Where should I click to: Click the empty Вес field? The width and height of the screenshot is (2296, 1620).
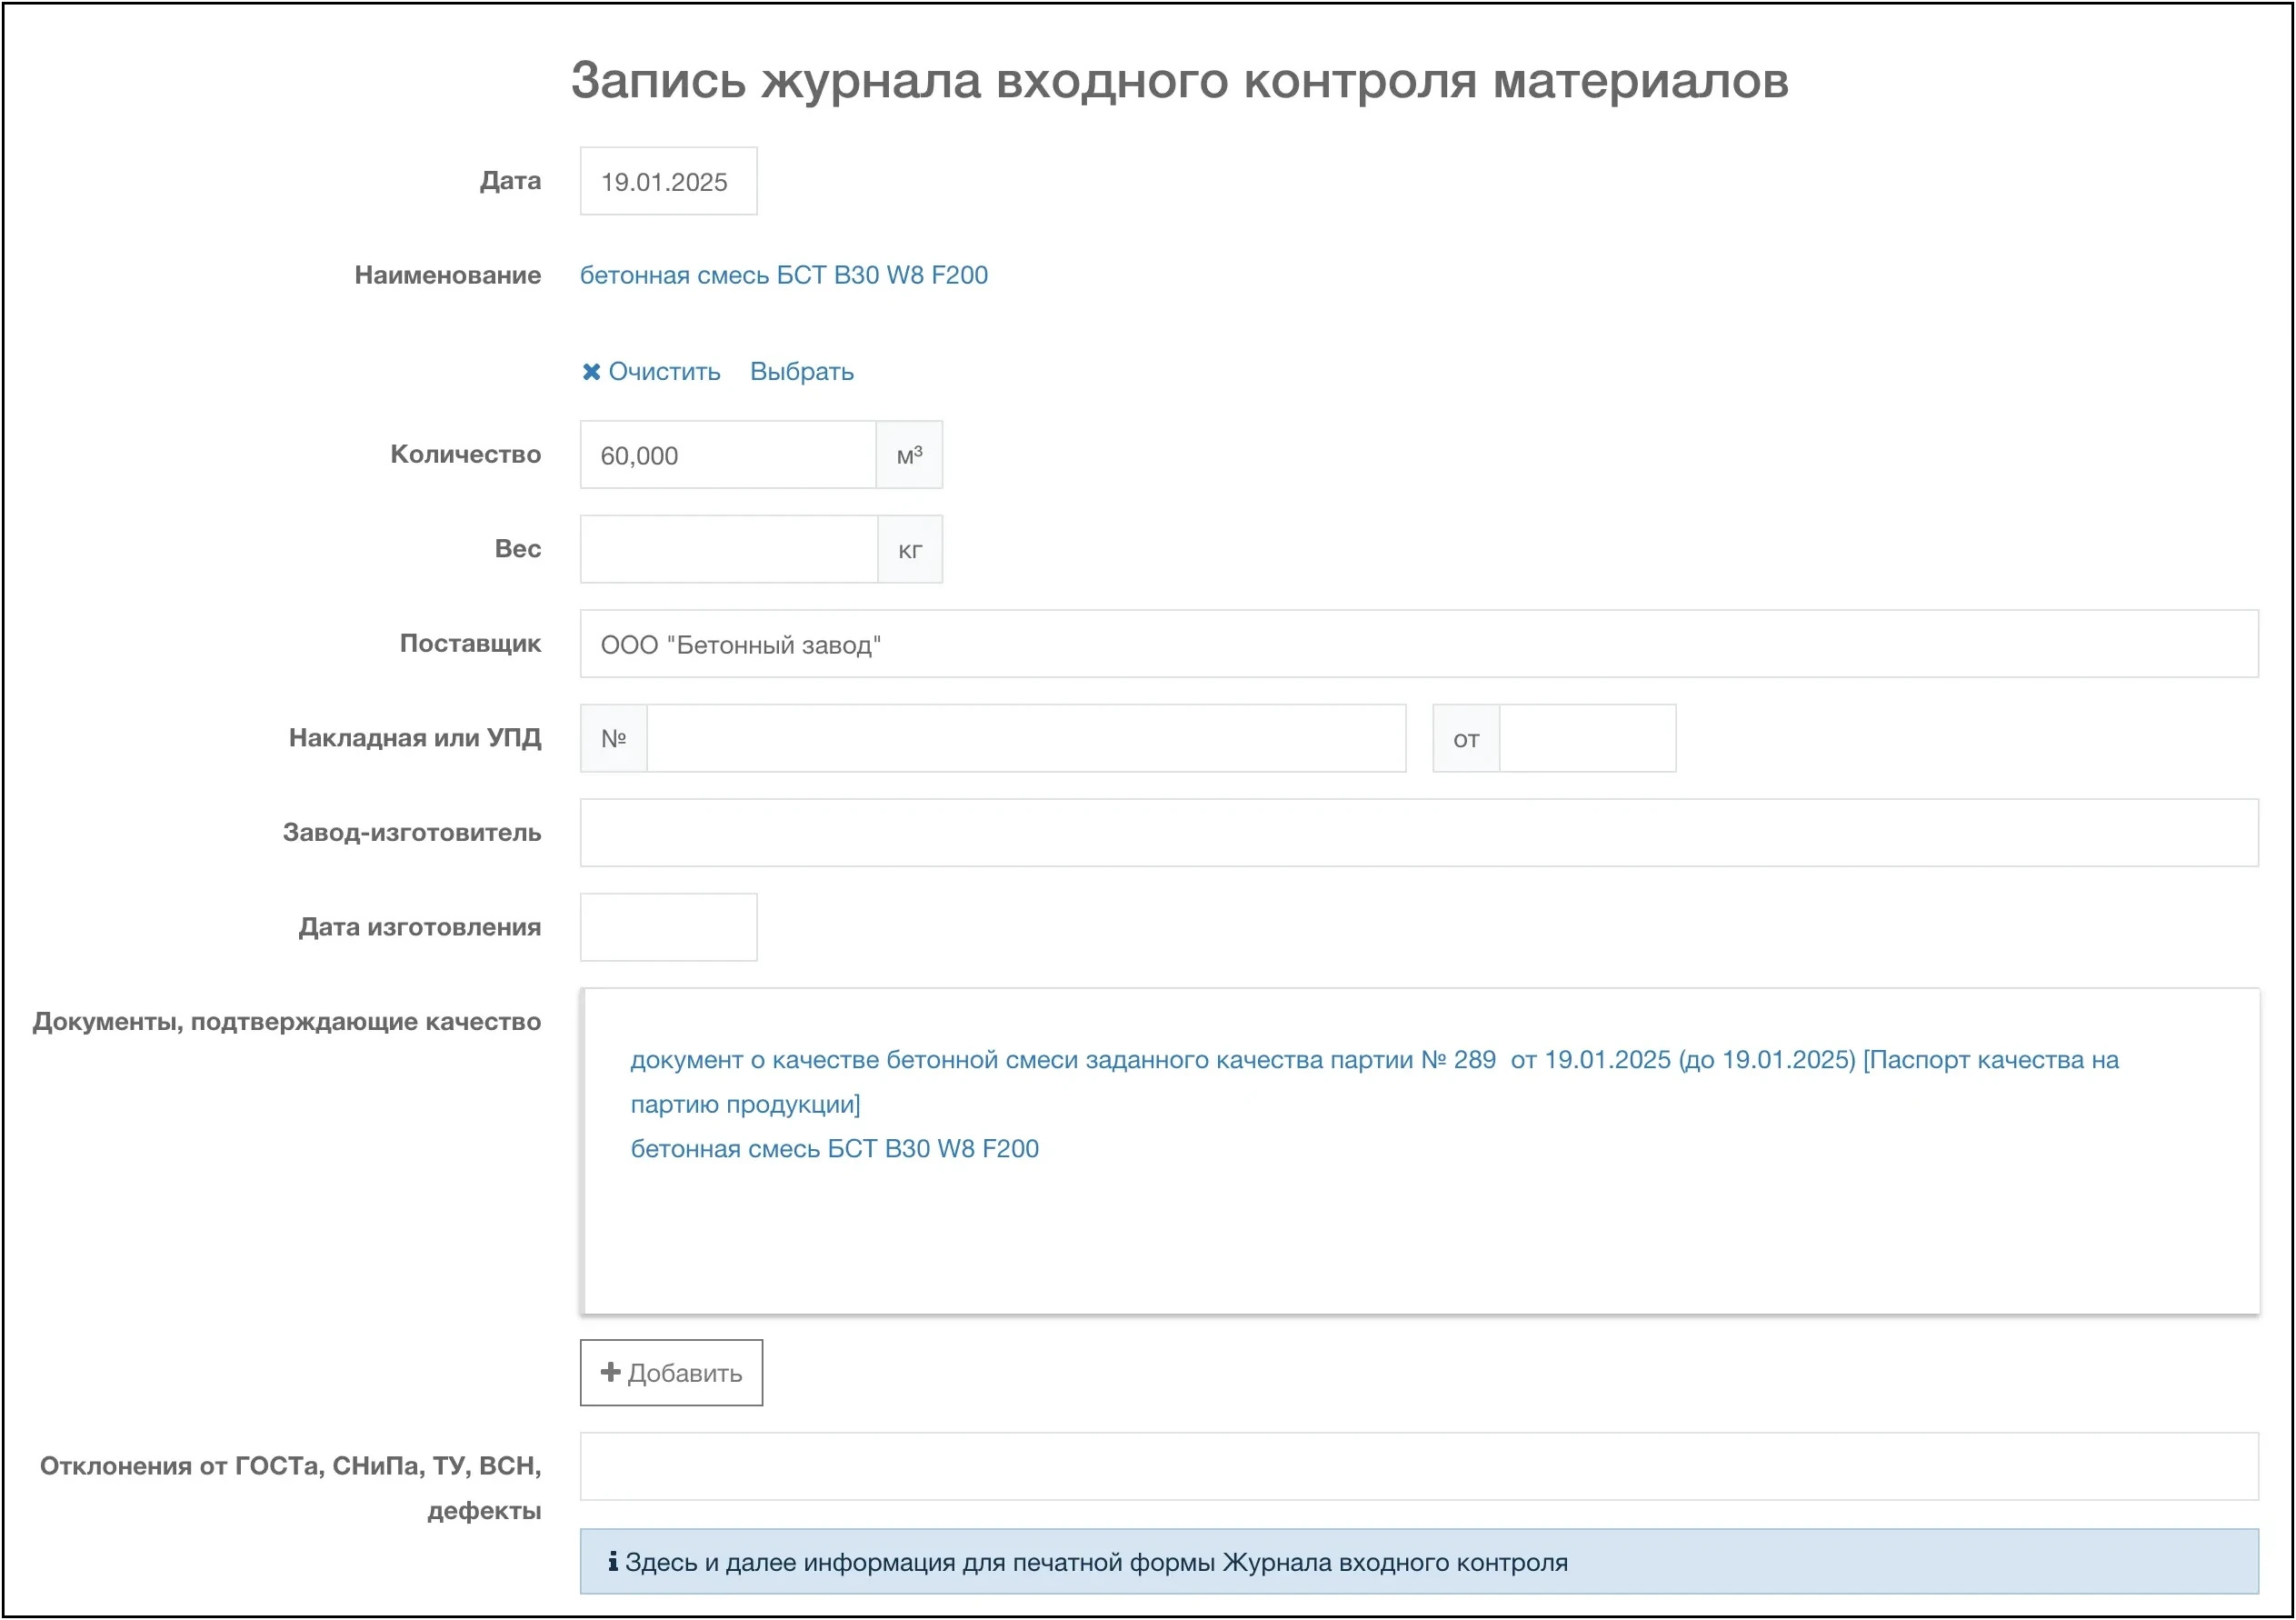pyautogui.click(x=727, y=548)
